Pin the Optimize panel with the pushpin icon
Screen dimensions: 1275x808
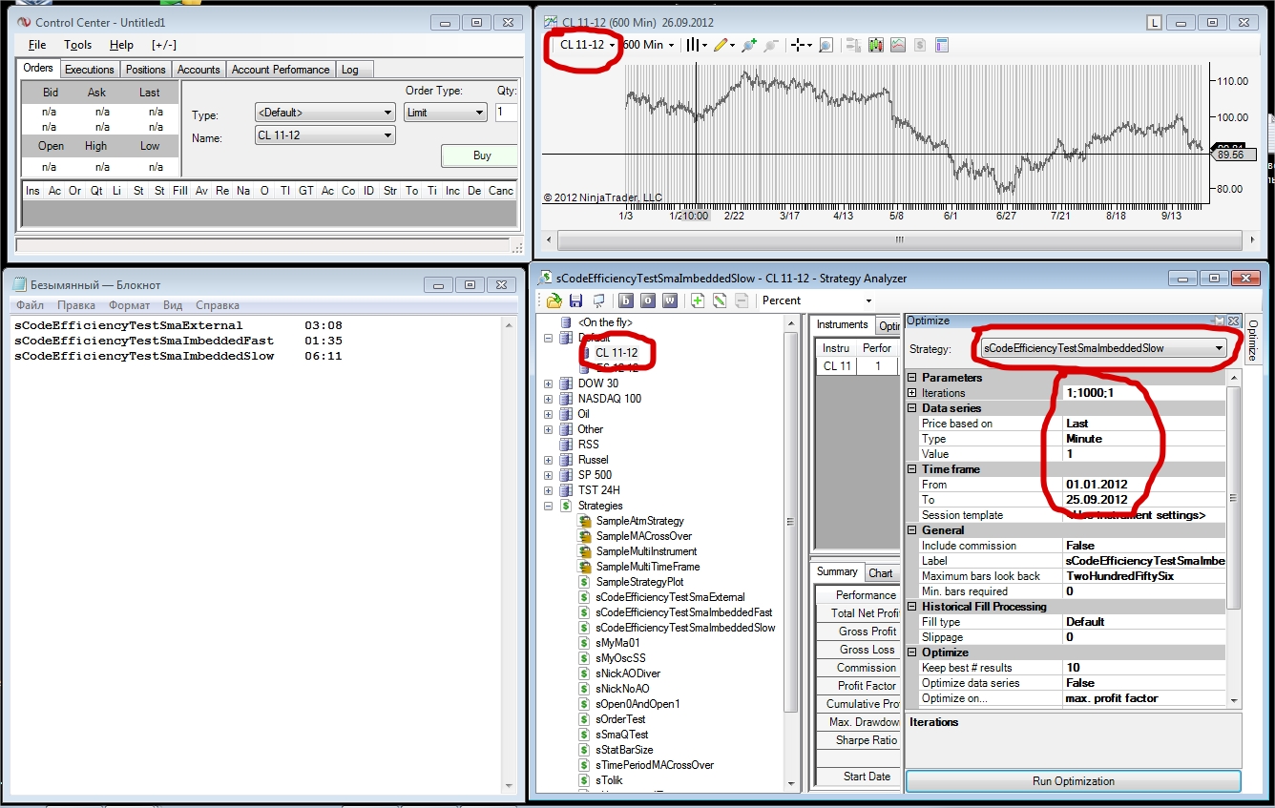1219,321
